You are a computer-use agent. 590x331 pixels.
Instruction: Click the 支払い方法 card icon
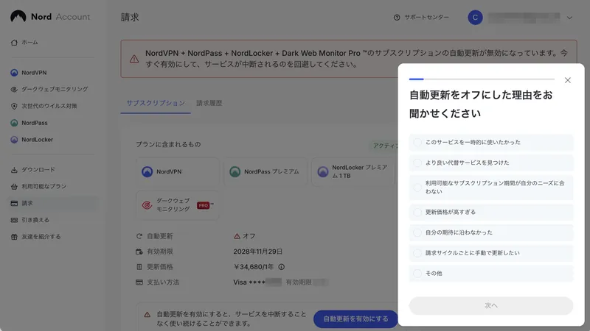pos(139,282)
